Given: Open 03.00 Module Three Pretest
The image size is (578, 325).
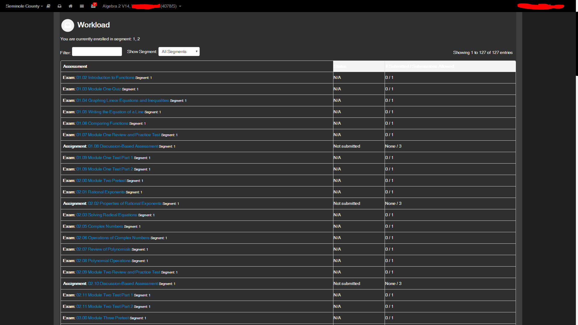Looking at the screenshot, I should coord(102,318).
